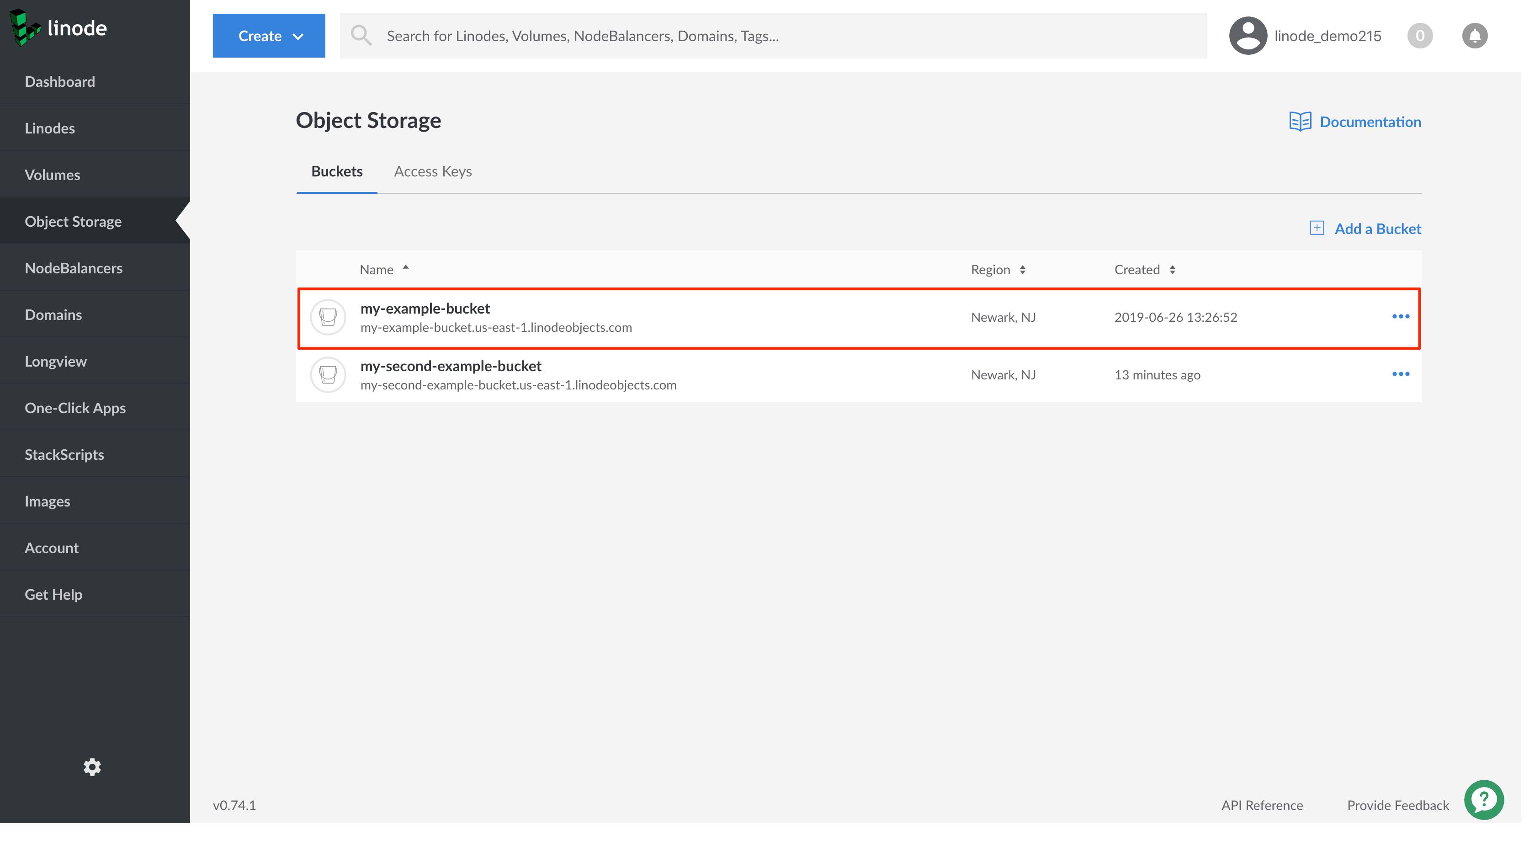
Task: Click the search magnifier icon
Action: point(361,35)
